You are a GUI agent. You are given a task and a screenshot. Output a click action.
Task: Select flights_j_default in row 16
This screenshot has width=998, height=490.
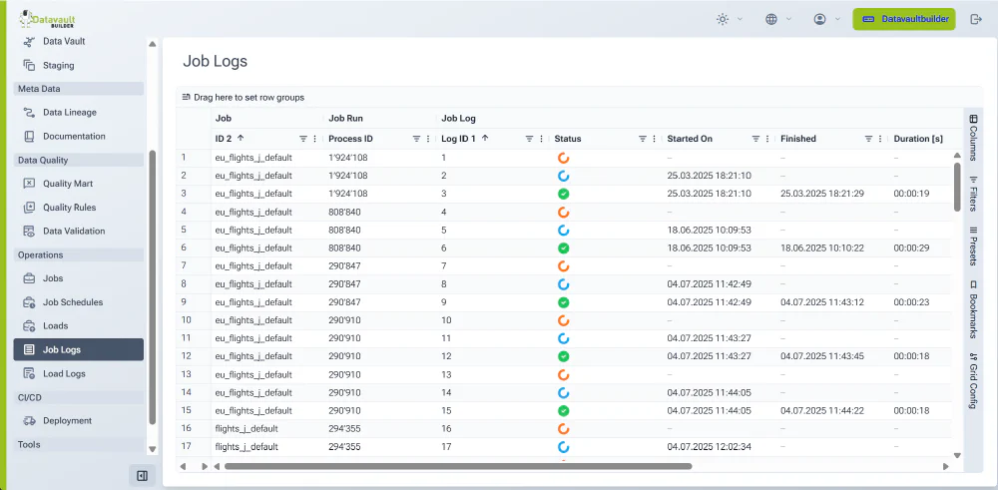247,429
